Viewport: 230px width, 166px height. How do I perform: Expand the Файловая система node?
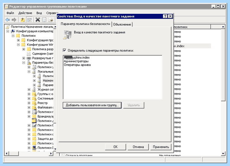(29, 107)
